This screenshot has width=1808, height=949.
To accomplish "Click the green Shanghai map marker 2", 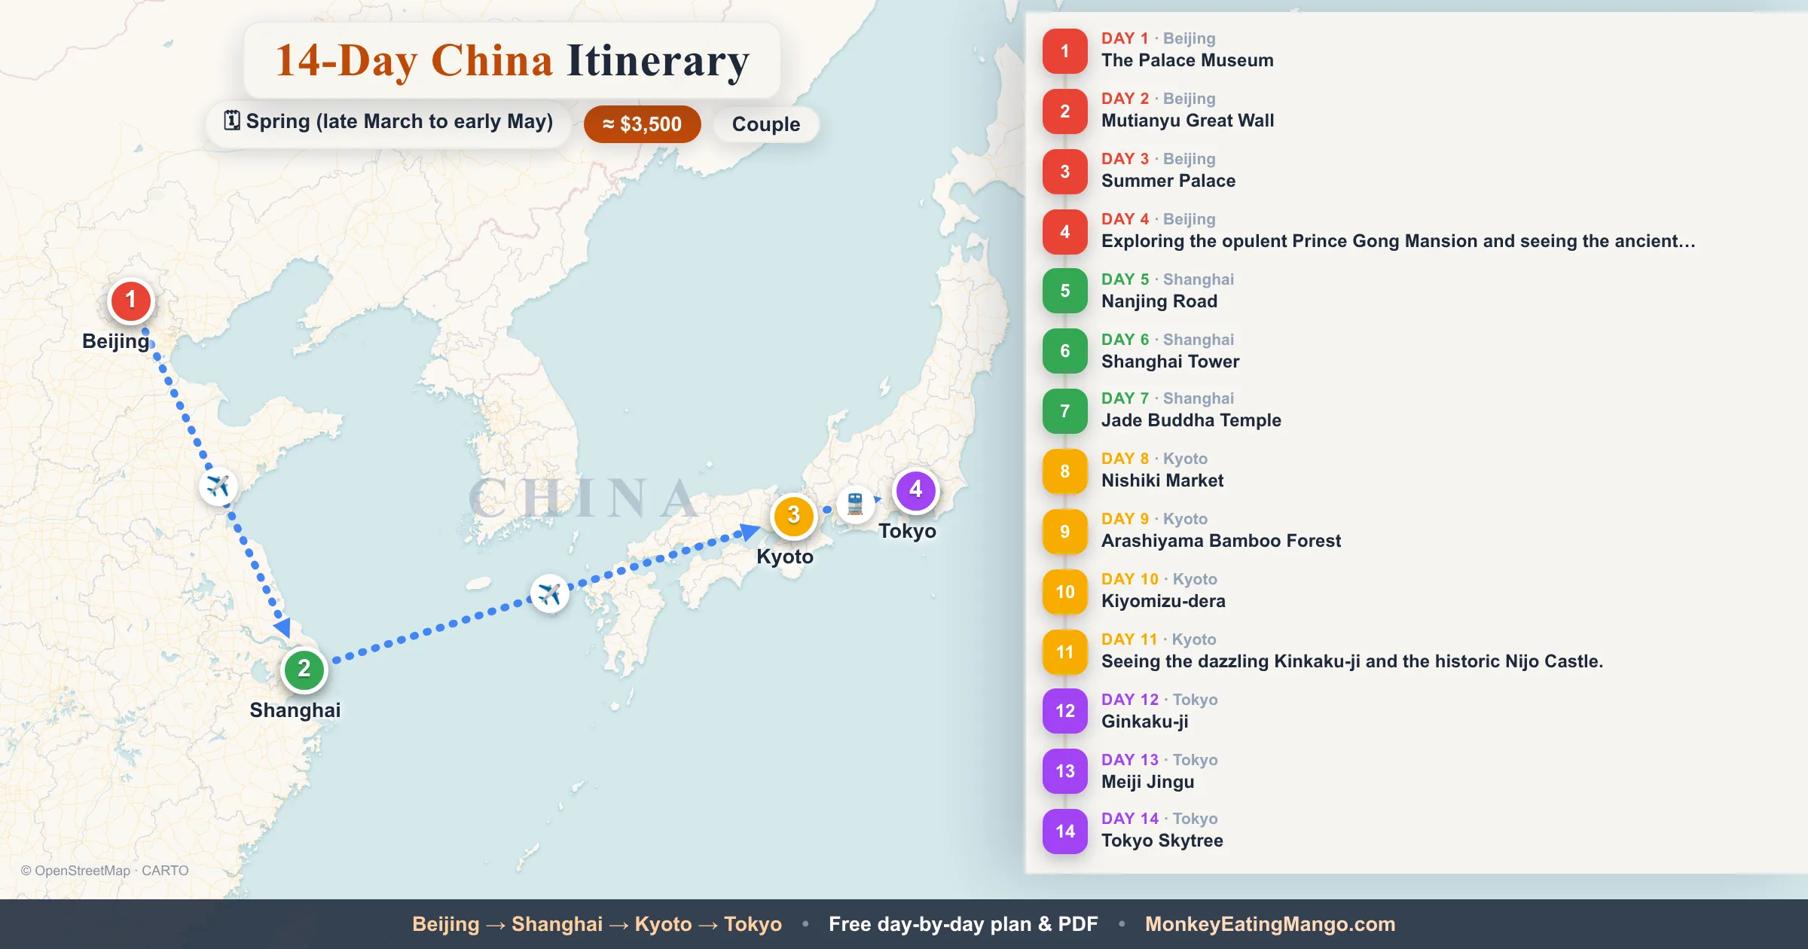I will click(x=304, y=669).
